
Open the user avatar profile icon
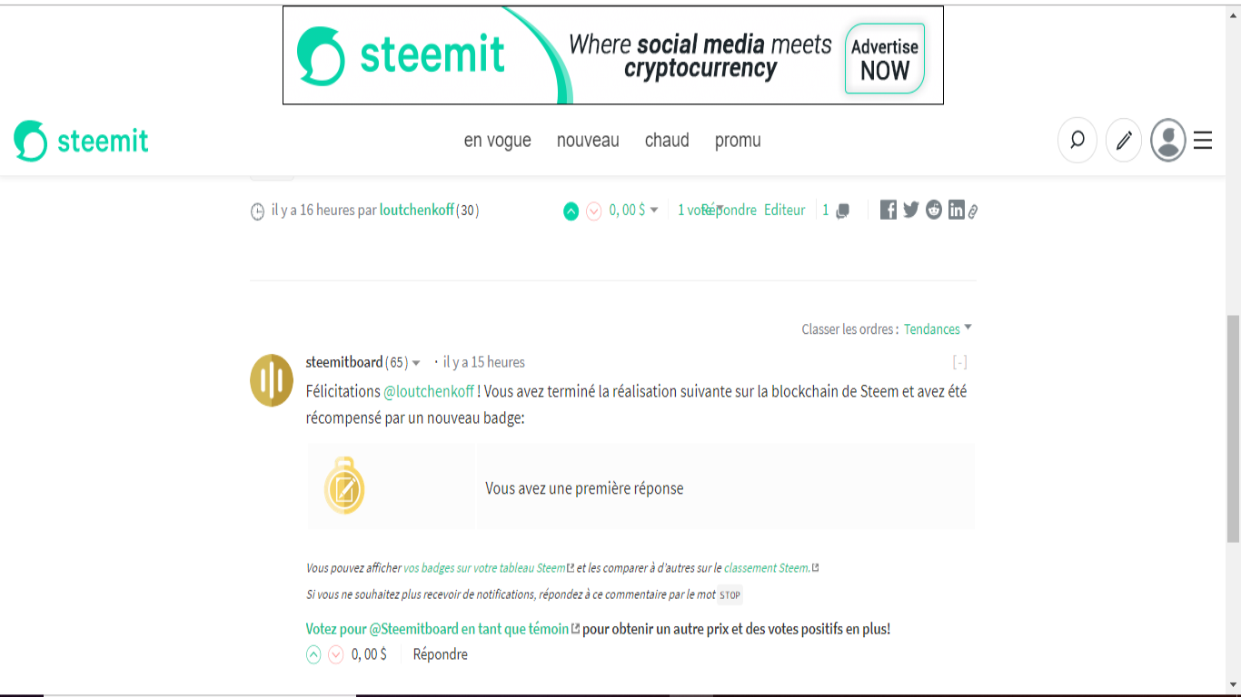coord(1168,141)
